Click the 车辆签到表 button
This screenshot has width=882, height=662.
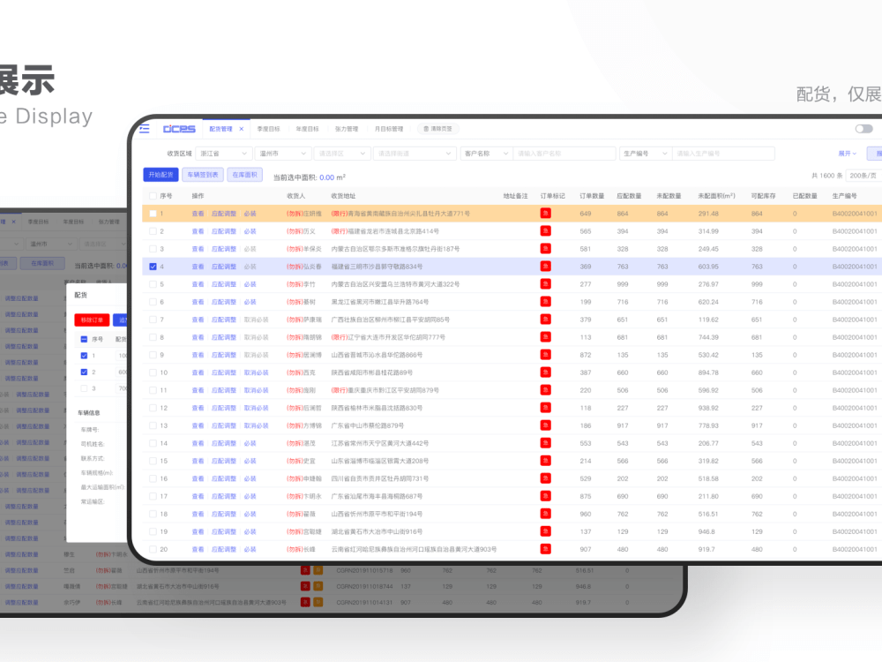(203, 175)
